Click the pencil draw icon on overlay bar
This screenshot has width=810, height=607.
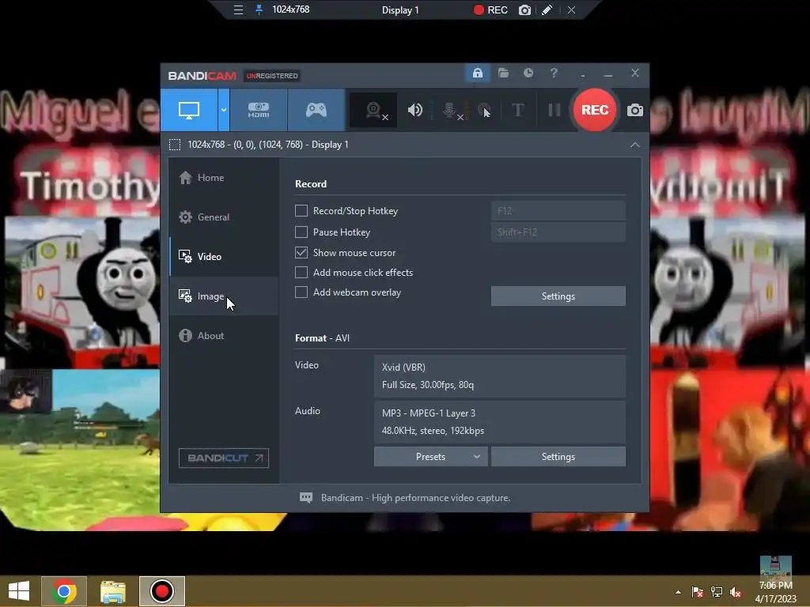tap(547, 9)
